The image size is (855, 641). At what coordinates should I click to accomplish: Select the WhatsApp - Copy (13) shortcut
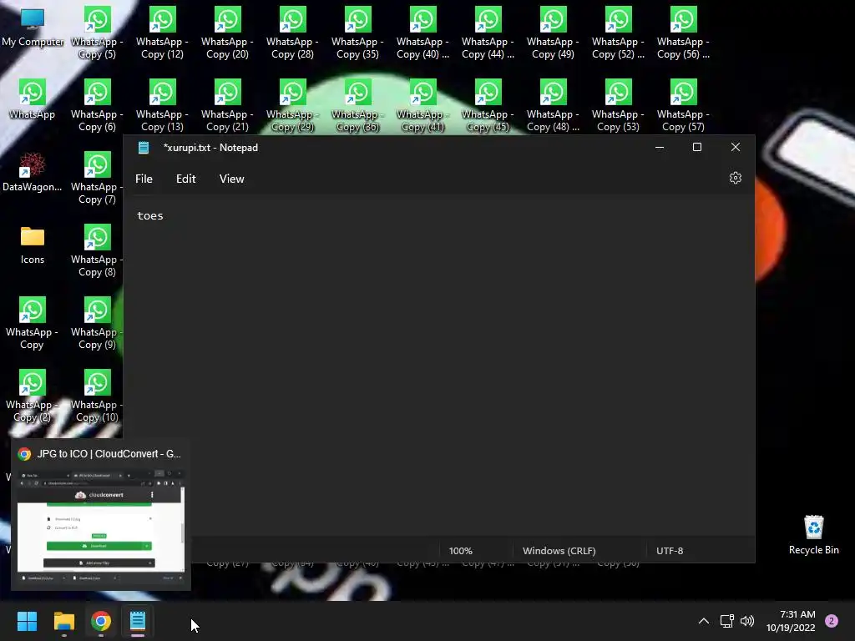pos(162,105)
